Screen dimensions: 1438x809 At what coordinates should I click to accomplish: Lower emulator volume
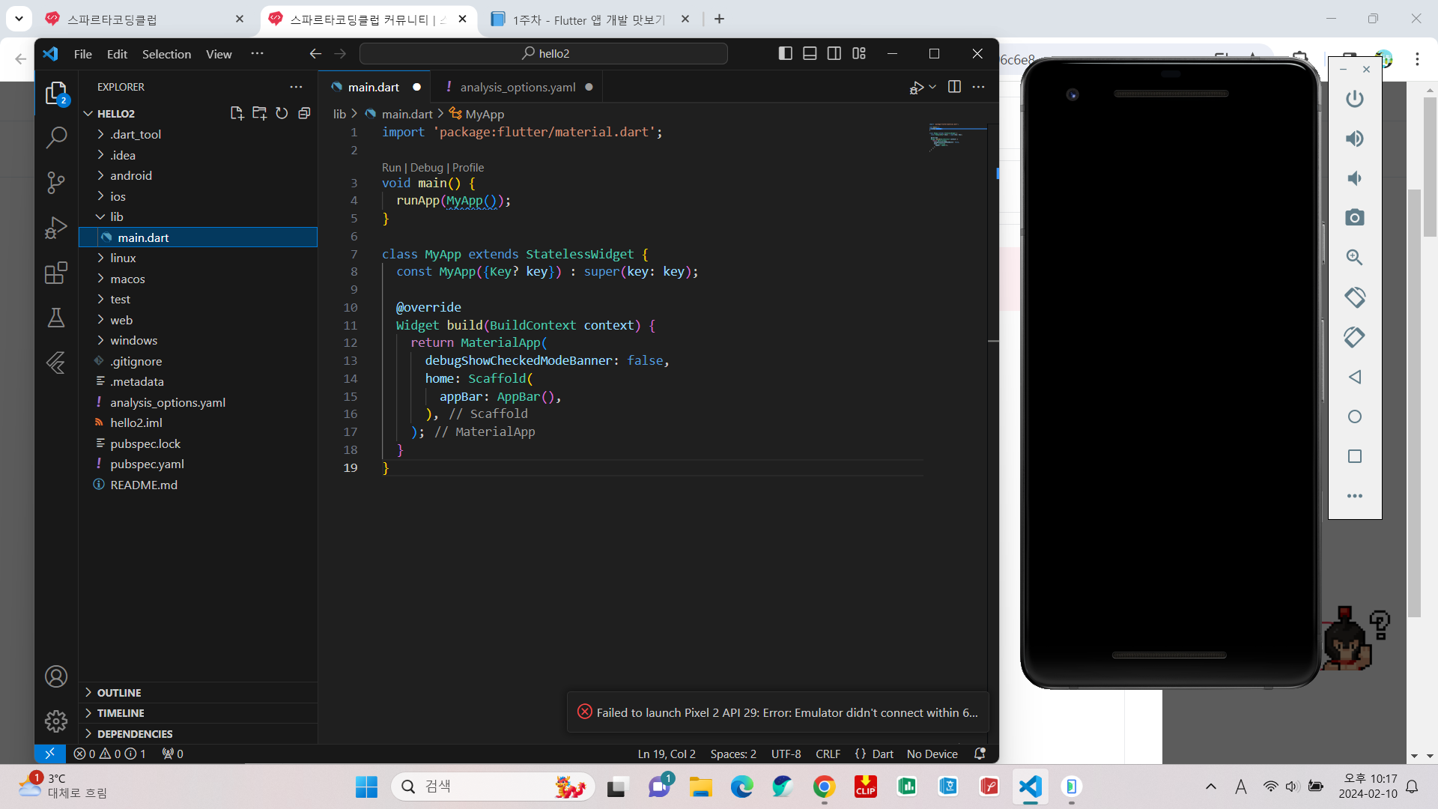pyautogui.click(x=1355, y=178)
